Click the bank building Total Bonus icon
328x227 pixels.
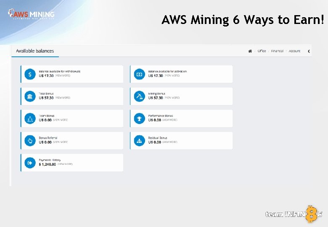coord(30,96)
